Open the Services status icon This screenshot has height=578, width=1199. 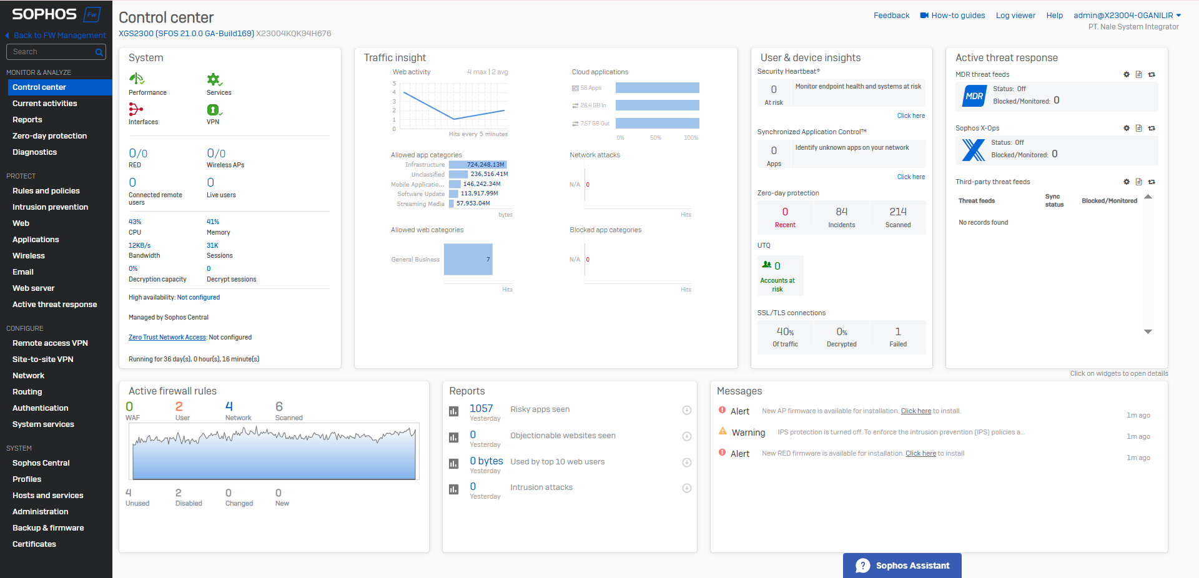point(214,79)
